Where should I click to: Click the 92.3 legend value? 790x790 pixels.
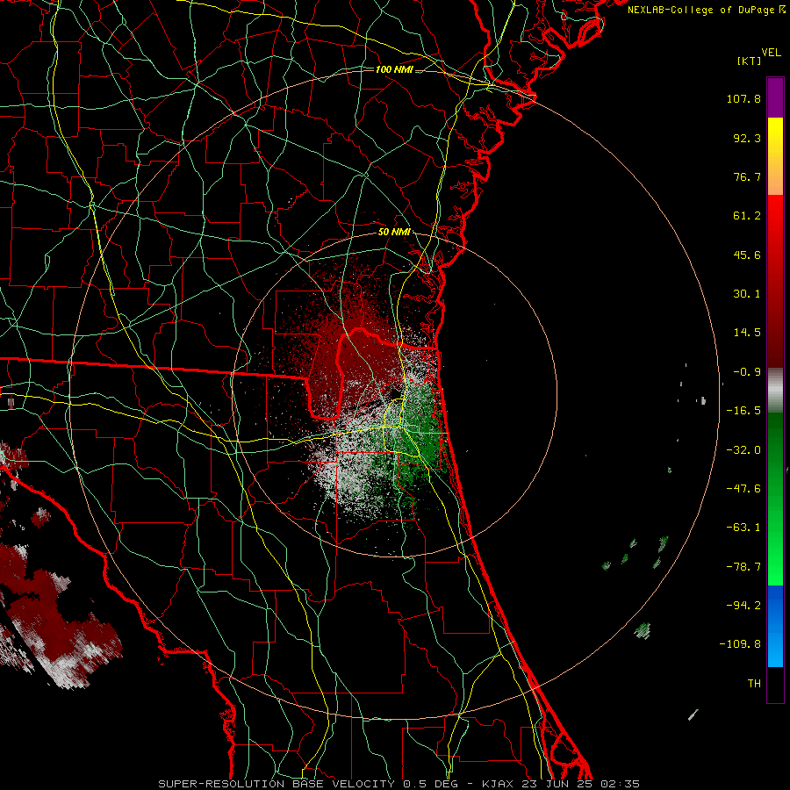747,138
